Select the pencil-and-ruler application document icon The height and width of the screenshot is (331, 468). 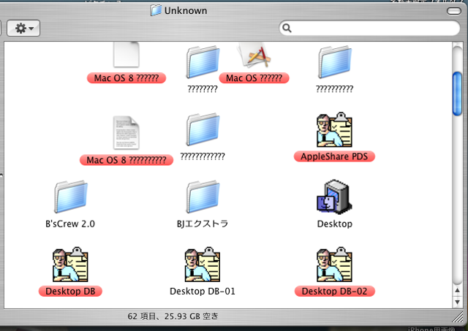pyautogui.click(x=254, y=55)
